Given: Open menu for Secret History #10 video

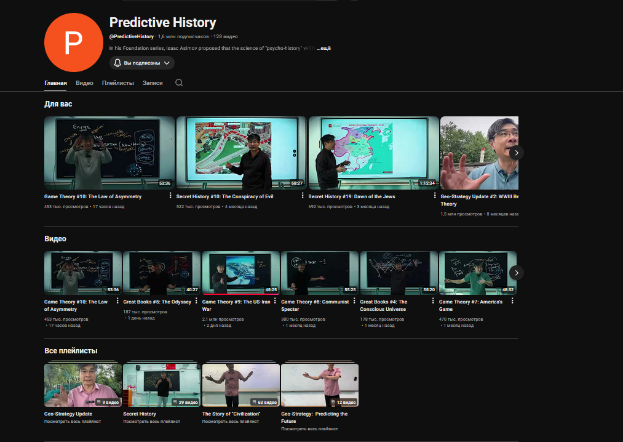Looking at the screenshot, I should coord(303,195).
